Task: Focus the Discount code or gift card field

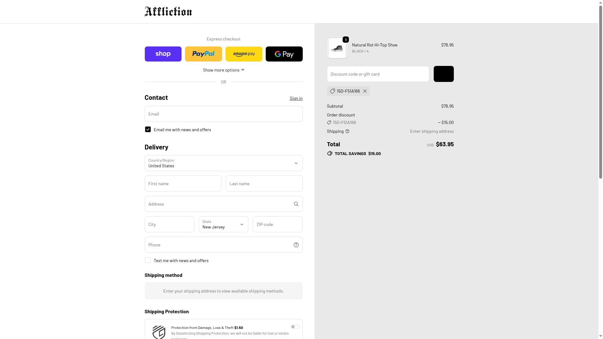Action: coord(378,74)
